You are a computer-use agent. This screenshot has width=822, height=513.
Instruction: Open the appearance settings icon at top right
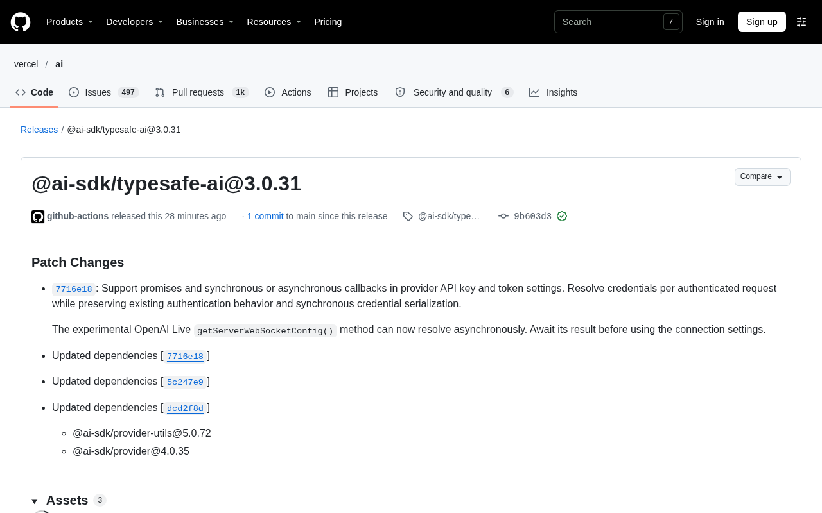[x=801, y=22]
